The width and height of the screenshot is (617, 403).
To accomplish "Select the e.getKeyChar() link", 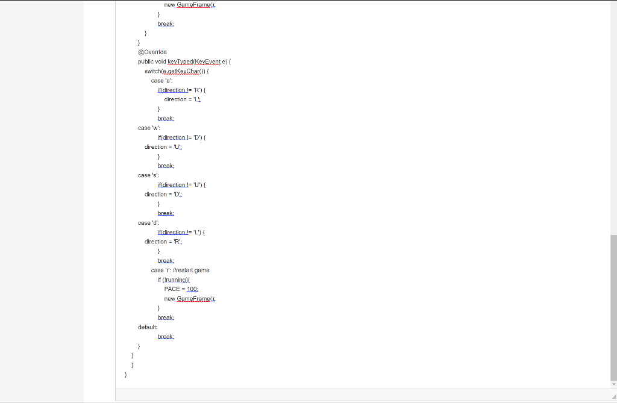I will [x=183, y=71].
